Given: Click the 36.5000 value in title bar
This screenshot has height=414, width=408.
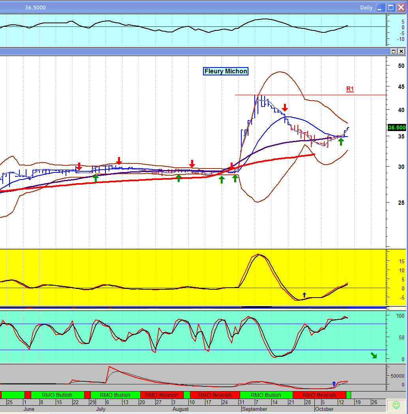Looking at the screenshot, I should [x=36, y=7].
